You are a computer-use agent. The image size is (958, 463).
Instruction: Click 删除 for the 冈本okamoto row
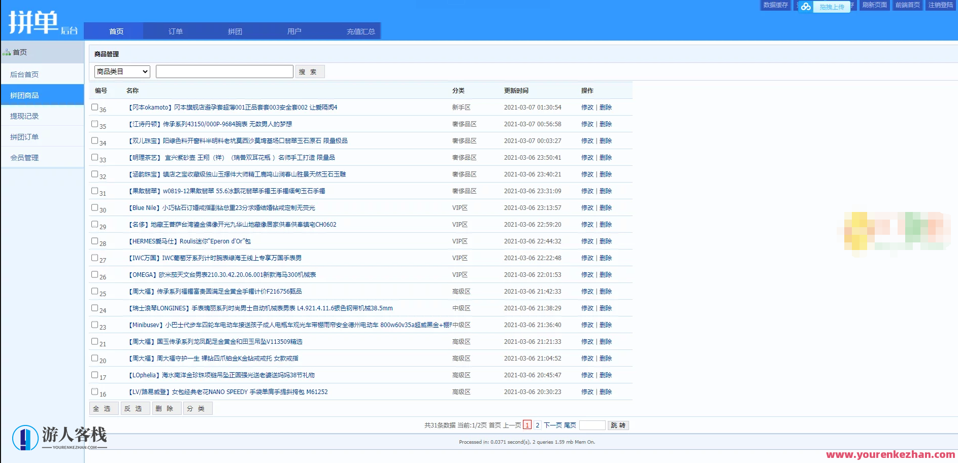pos(606,107)
